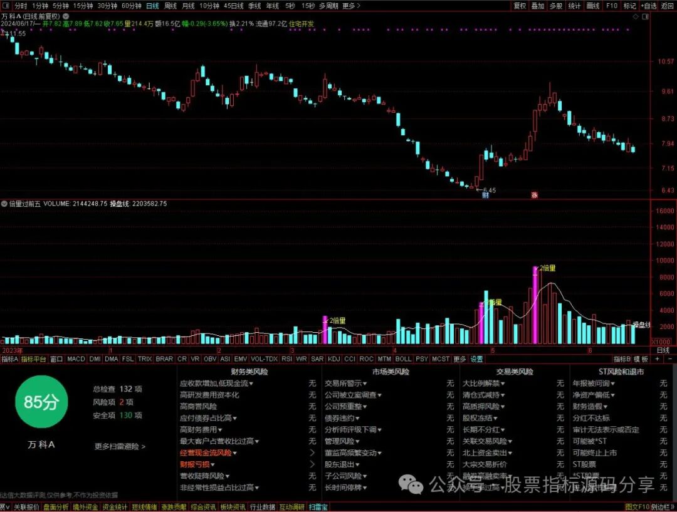Click the 统计 statistics button
The width and height of the screenshot is (677, 512).
(575, 6)
